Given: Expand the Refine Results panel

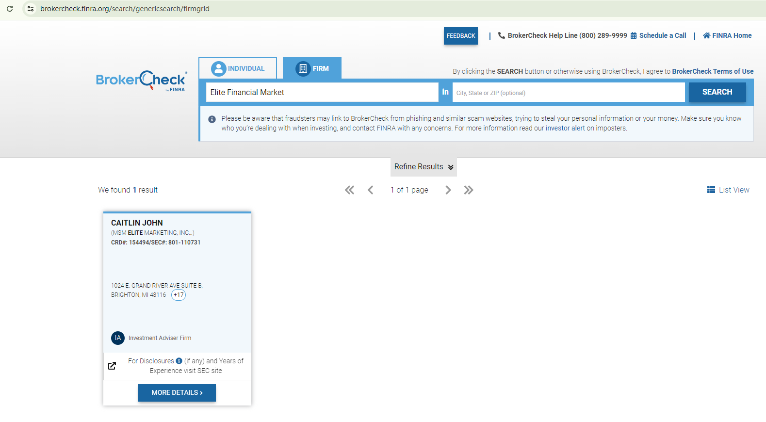Looking at the screenshot, I should 424,167.
